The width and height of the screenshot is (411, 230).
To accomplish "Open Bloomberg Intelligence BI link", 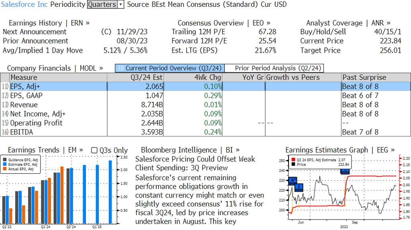I will pos(190,150).
